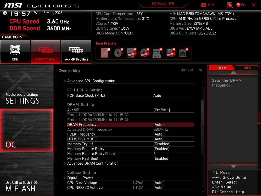The height and width of the screenshot is (196, 261).
Task: Toggle the CPU Game Boost button
Action: coord(15,52)
